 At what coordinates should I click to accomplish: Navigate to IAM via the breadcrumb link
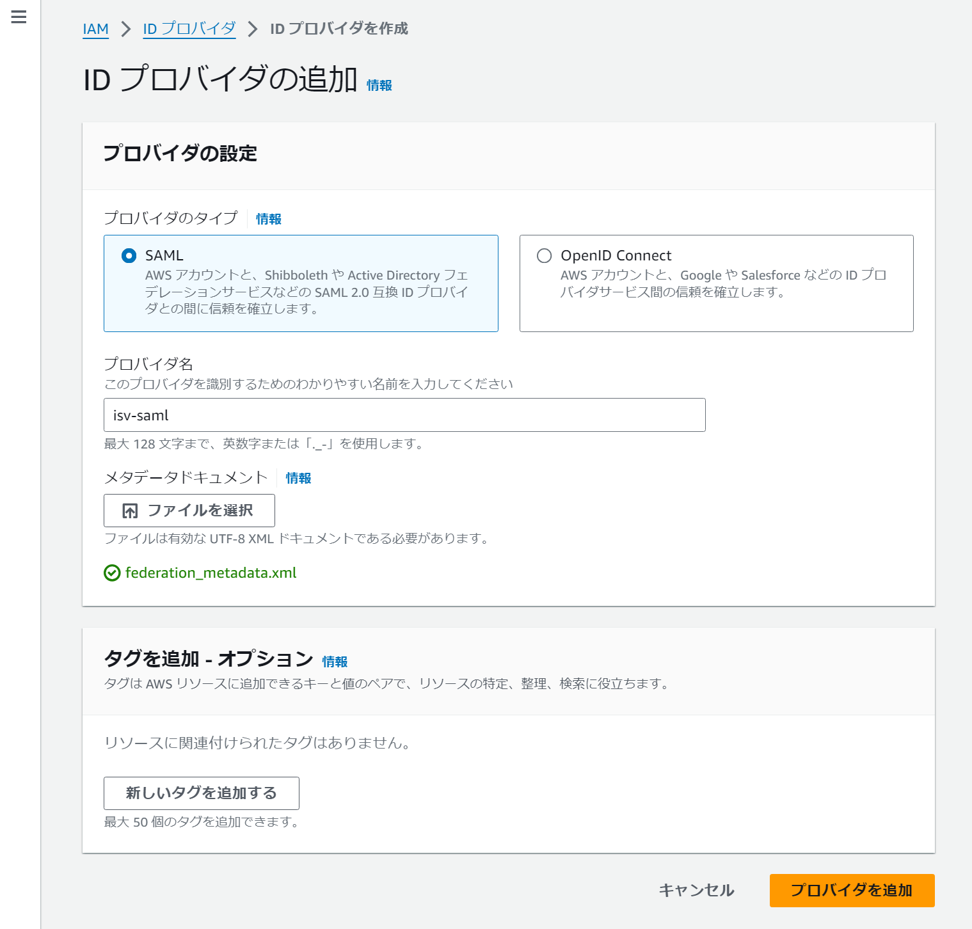tap(95, 29)
